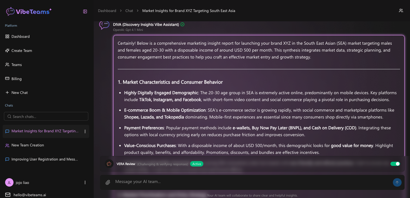
Task: Toggle VERA Review switch off
Action: 395,164
